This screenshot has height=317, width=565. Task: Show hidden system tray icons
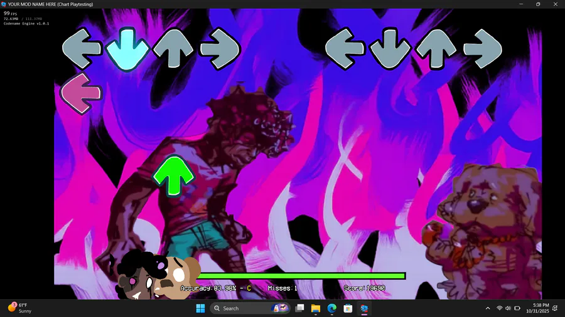488,308
